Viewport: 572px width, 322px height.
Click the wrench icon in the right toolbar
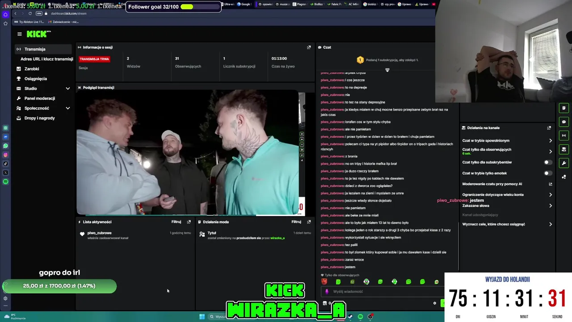(x=564, y=163)
